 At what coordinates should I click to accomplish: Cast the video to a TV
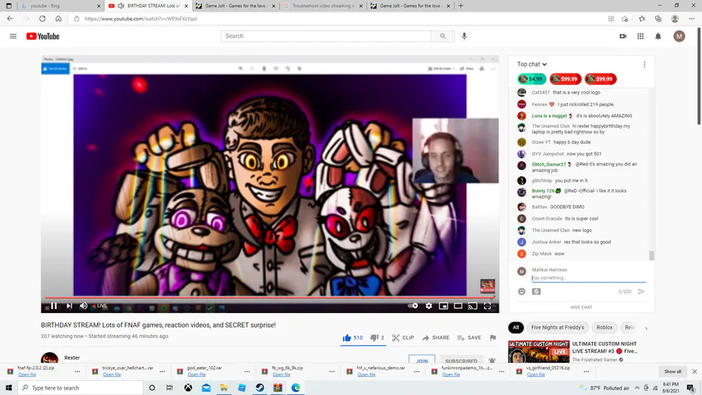(x=473, y=306)
